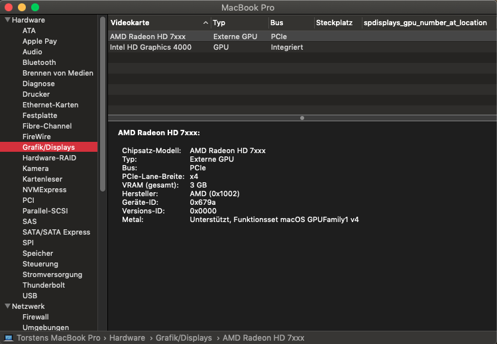The image size is (497, 344).
Task: Click the Metal support value text
Action: pos(274,219)
